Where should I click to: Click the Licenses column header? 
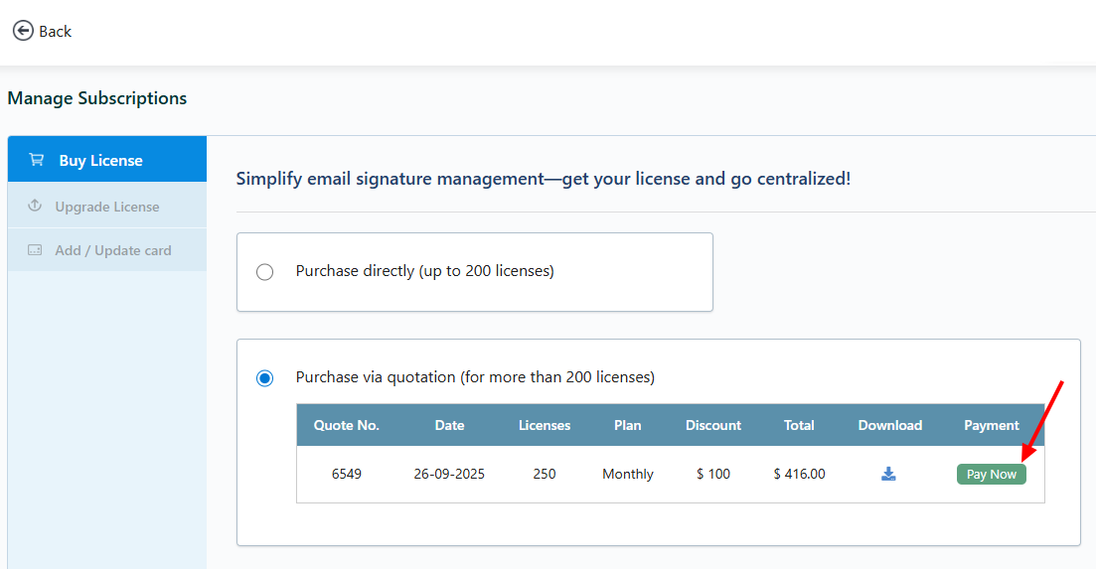pyautogui.click(x=545, y=425)
